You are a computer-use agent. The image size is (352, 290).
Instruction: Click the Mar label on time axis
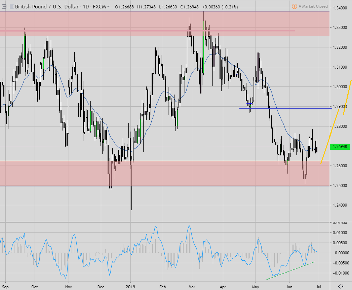(192, 286)
